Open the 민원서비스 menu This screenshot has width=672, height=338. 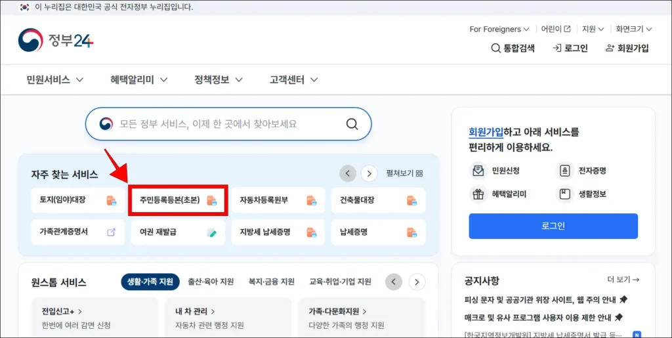click(55, 79)
